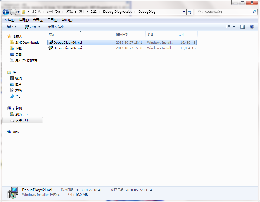Go to Debug Diagnostics in address bar
The width and height of the screenshot is (260, 202).
(x=118, y=12)
